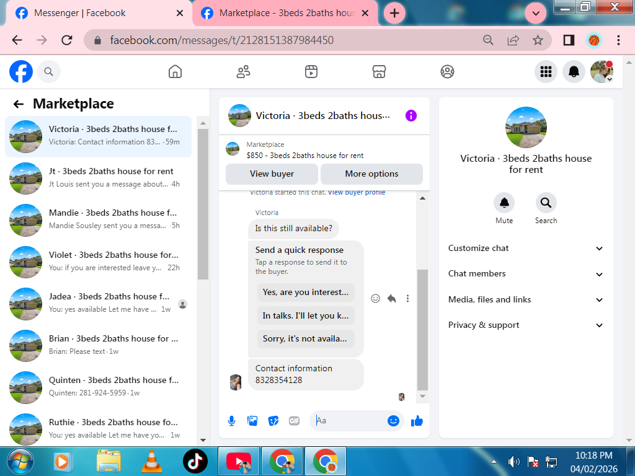Send a voice clip with microphone icon
This screenshot has width=635, height=476.
tap(232, 421)
